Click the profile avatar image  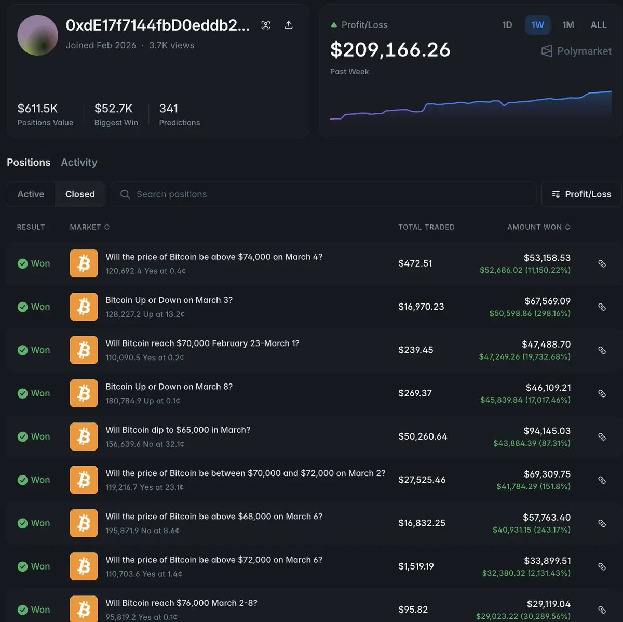pyautogui.click(x=38, y=35)
